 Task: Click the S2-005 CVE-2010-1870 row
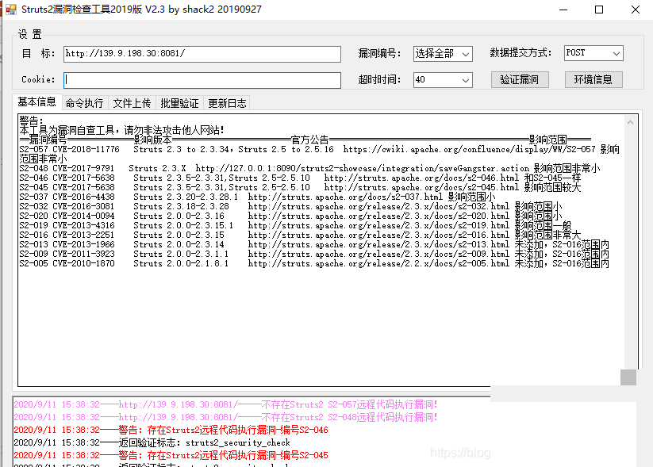coord(314,264)
